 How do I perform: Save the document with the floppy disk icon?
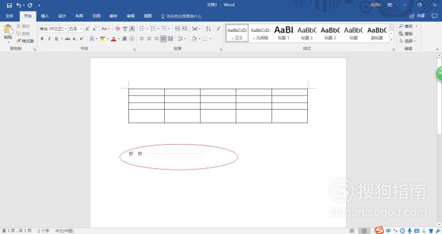(10, 5)
